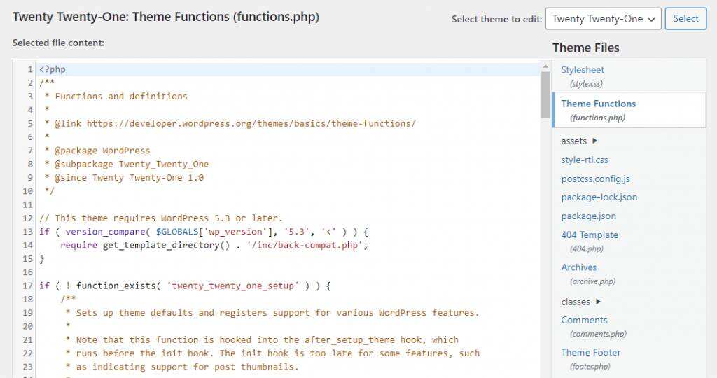Click the Select button
Screen dimensions: 717x378
(x=685, y=19)
